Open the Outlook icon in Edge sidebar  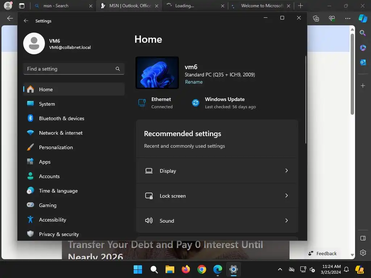363,62
